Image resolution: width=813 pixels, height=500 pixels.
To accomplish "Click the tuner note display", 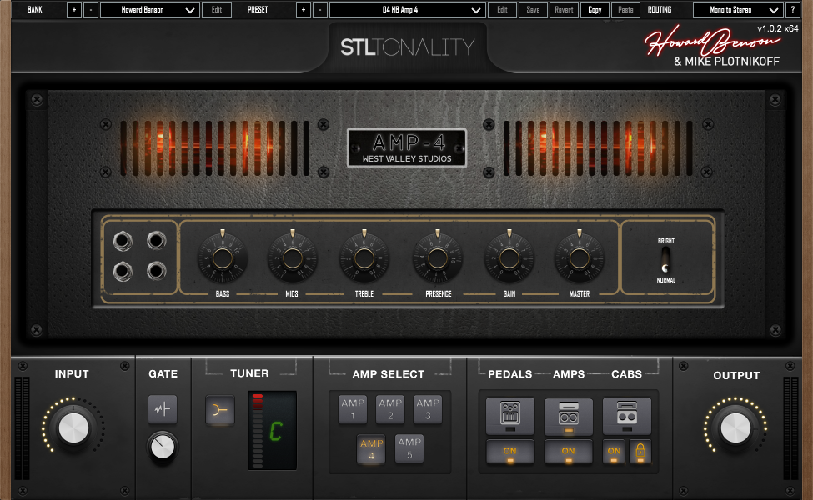I will [272, 430].
